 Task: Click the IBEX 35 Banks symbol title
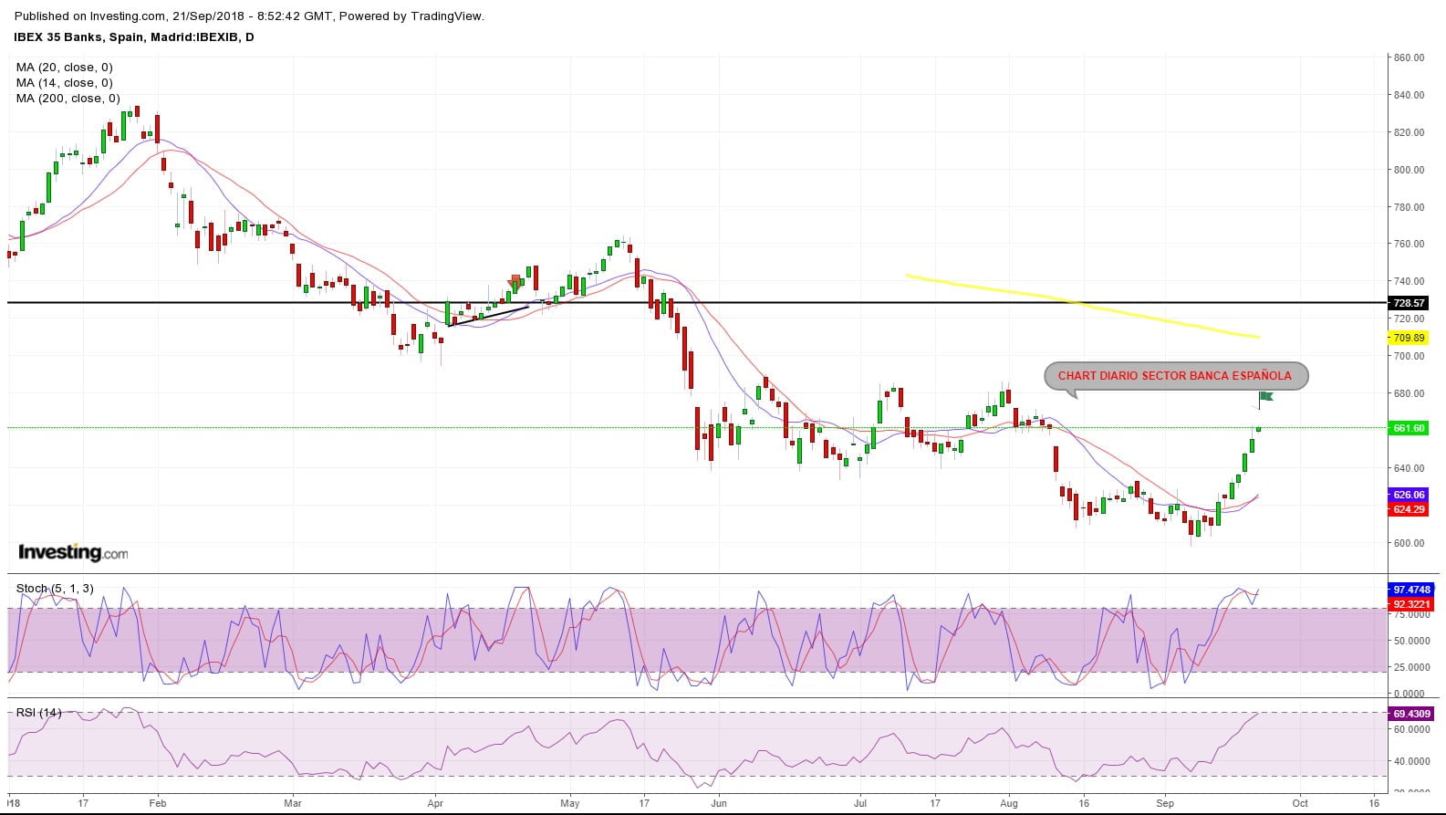[134, 37]
